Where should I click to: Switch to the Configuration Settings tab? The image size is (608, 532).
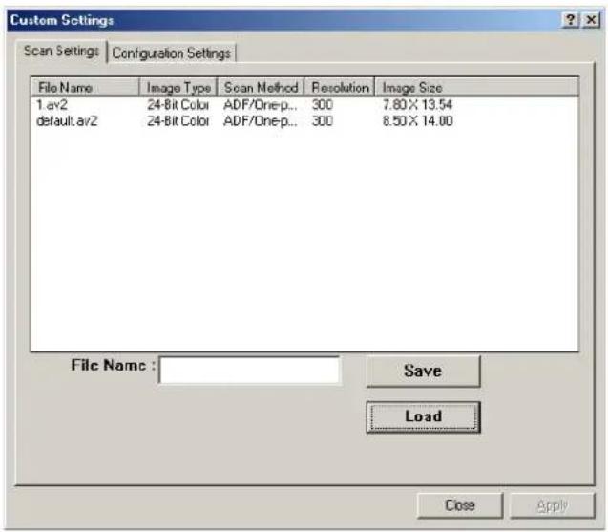point(172,53)
